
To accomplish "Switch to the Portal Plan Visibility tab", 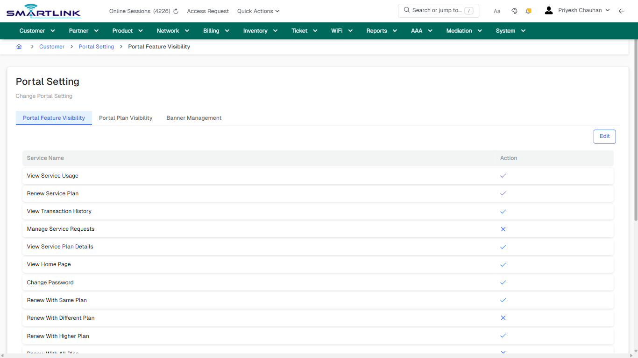I will click(125, 118).
